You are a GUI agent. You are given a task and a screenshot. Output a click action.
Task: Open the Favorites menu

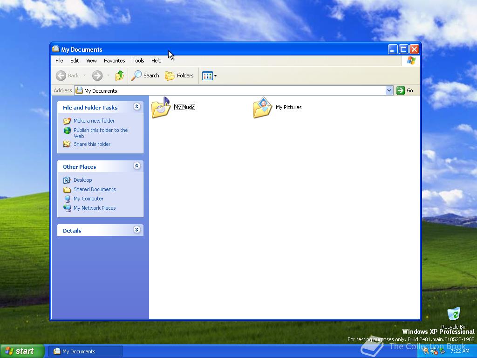click(115, 61)
